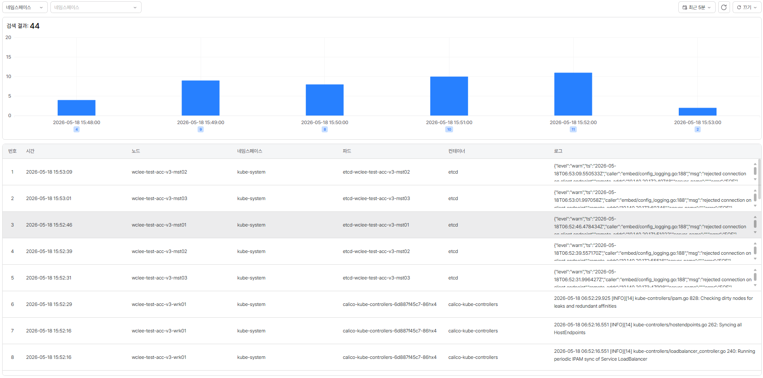
Task: Click the log cell scrollbar in row 1
Action: point(755,172)
